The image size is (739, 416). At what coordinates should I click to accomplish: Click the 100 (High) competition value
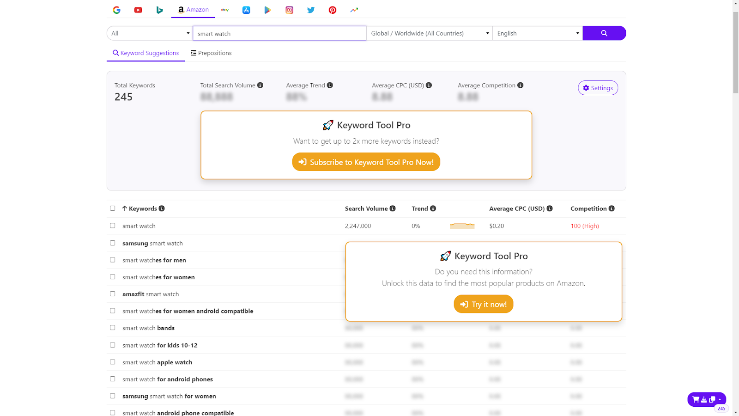pos(585,226)
